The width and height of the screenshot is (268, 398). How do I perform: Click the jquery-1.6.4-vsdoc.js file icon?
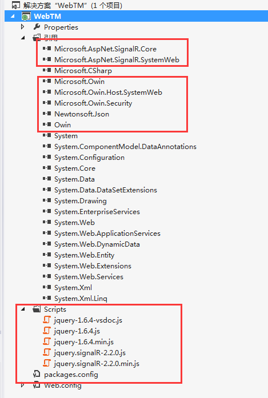tap(47, 320)
